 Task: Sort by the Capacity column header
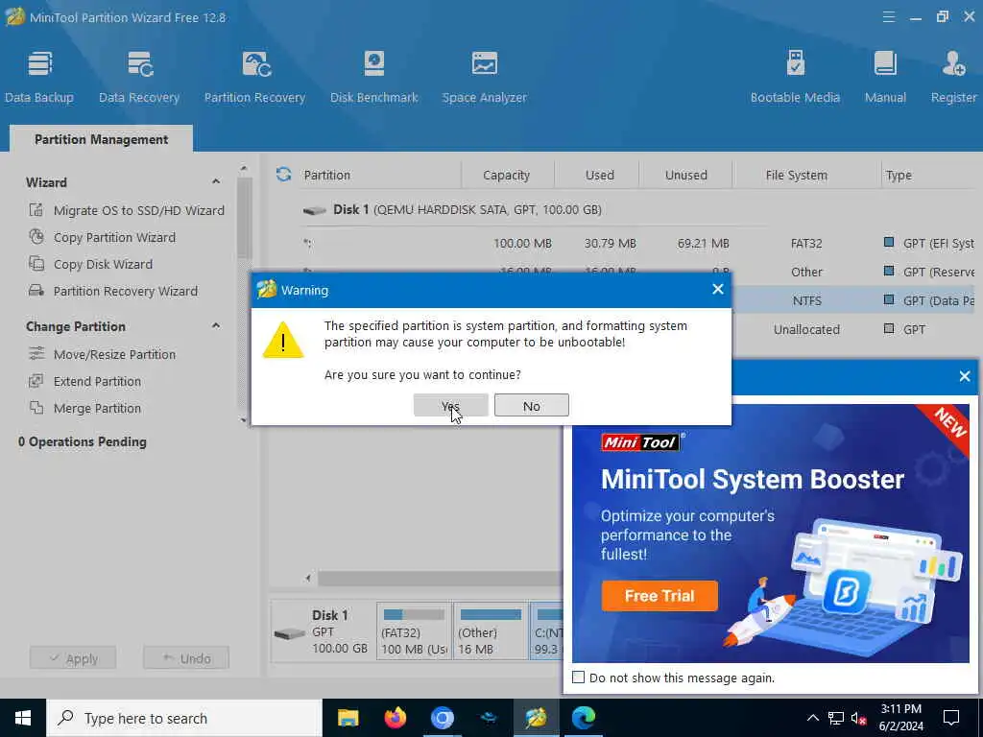click(507, 175)
